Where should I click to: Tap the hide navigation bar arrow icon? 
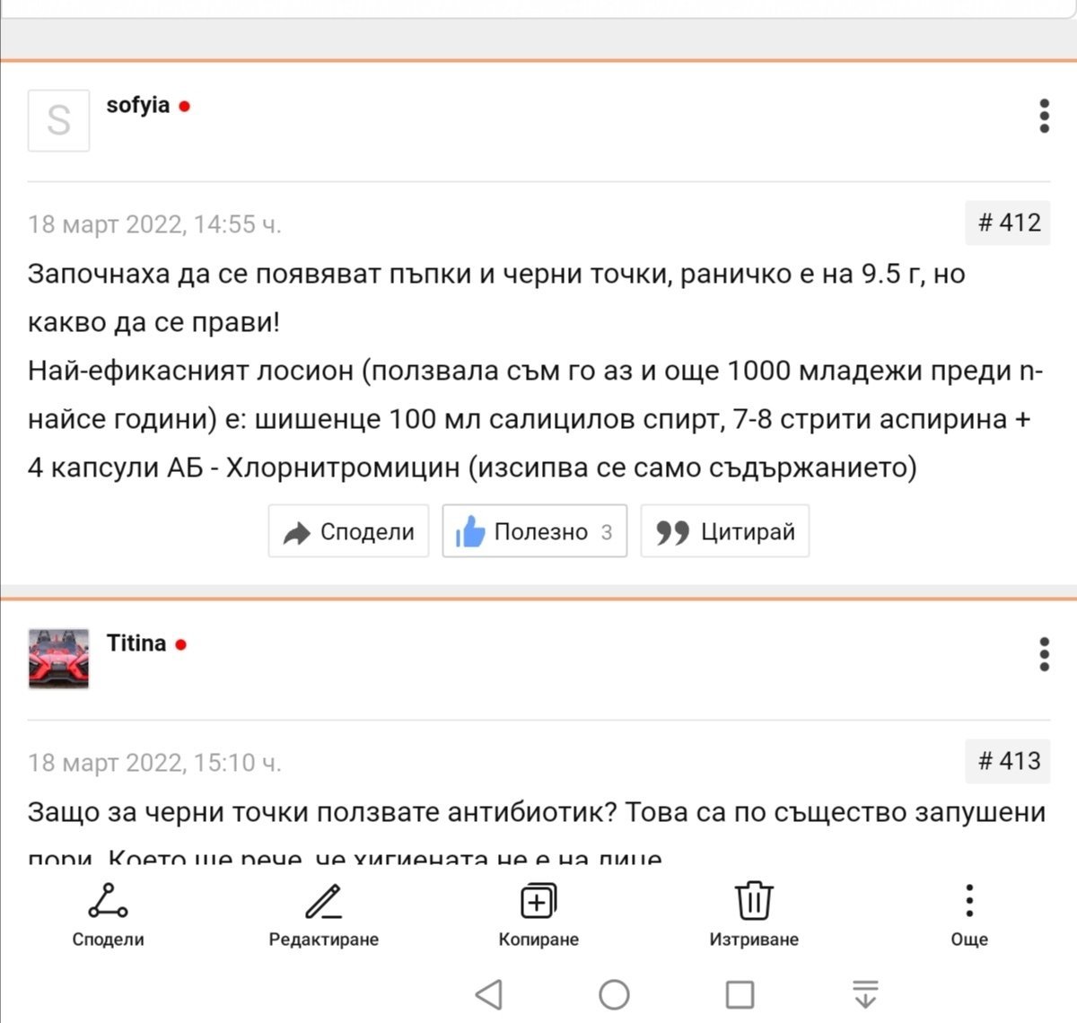pyautogui.click(x=865, y=994)
